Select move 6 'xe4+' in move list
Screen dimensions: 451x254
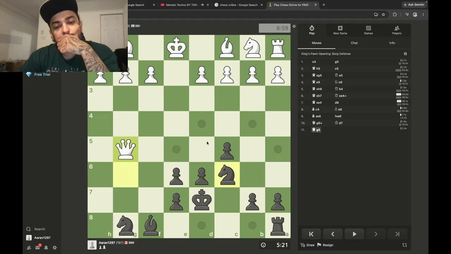(x=340, y=96)
